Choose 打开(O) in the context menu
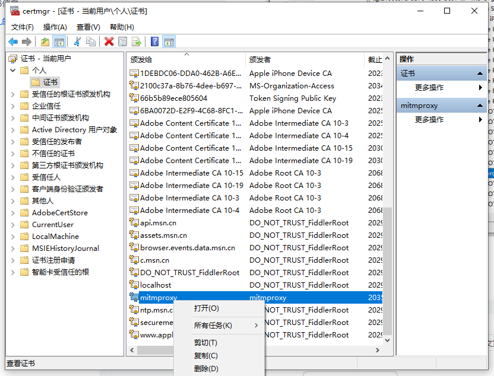 [x=219, y=308]
